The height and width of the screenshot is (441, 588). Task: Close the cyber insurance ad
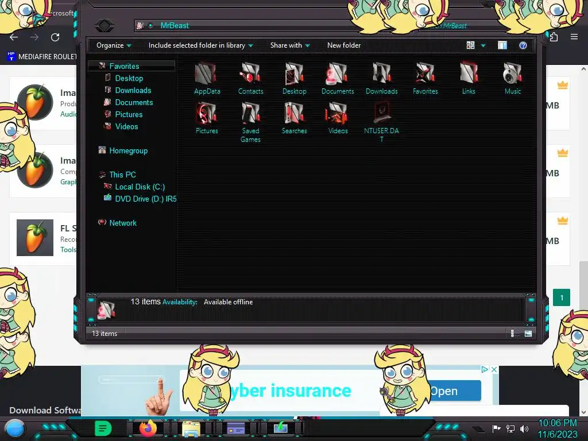494,369
